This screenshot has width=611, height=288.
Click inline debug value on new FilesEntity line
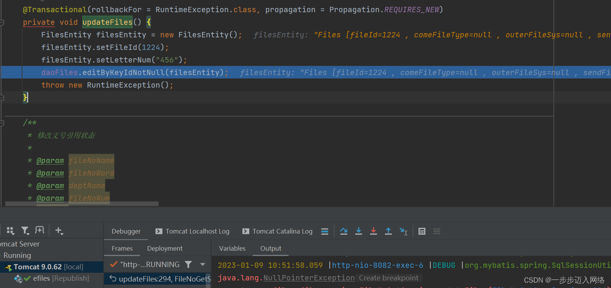click(432, 35)
